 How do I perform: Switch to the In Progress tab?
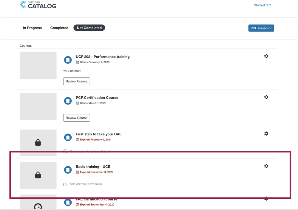coord(32,28)
